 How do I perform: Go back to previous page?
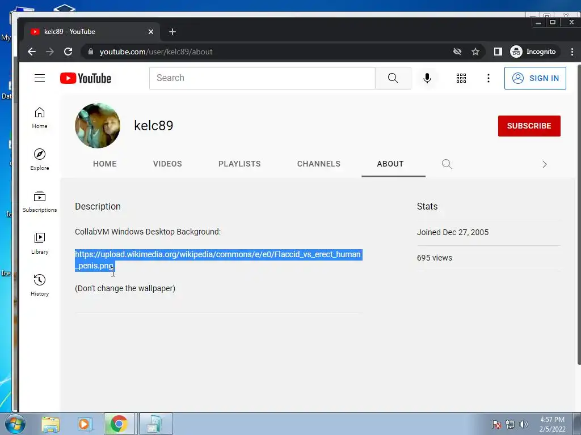[x=32, y=52]
